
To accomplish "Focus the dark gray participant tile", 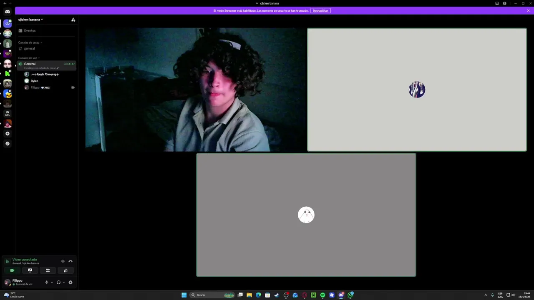I will point(306,215).
